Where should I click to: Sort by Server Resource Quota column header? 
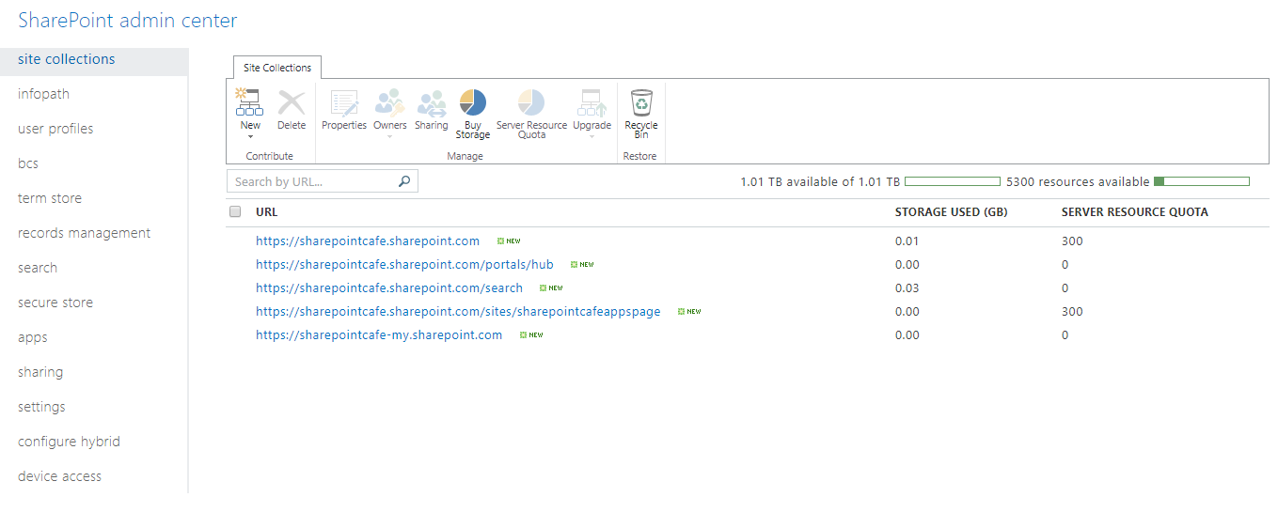point(1134,212)
